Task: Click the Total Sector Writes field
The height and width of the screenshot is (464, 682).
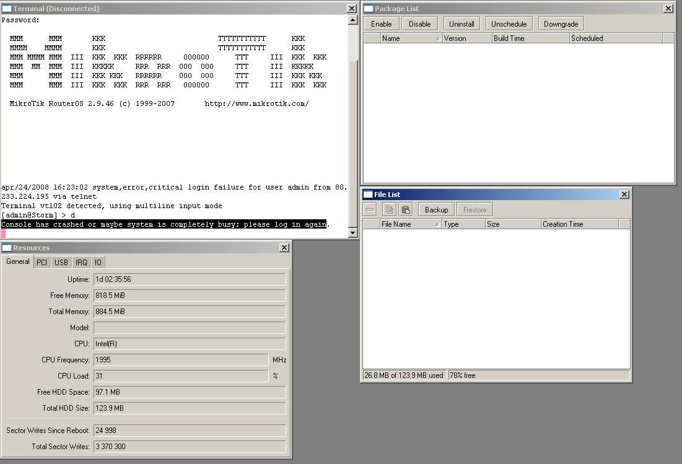Action: click(190, 446)
